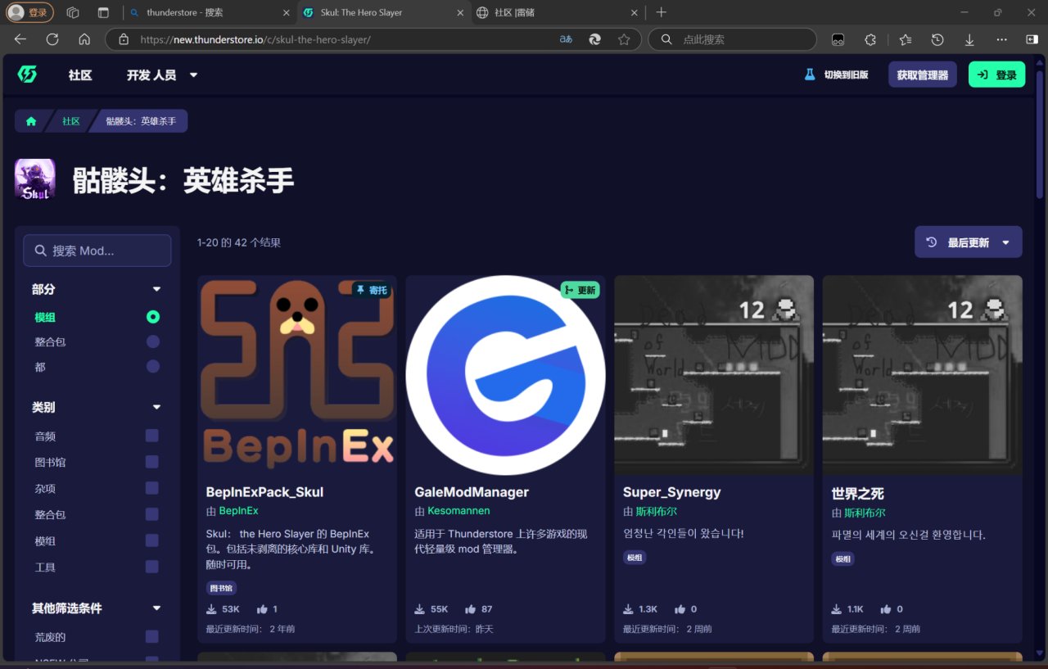Collapse the 其他筛选条件 section
1048x669 pixels.
coord(156,608)
